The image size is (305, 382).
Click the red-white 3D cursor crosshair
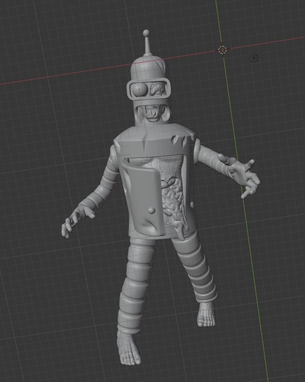tap(222, 50)
